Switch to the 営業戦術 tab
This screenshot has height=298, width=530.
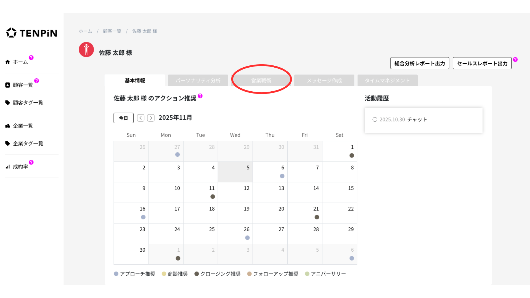261,81
